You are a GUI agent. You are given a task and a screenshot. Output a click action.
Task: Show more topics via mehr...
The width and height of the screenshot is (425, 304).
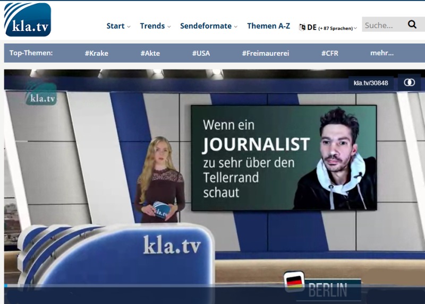(x=382, y=53)
